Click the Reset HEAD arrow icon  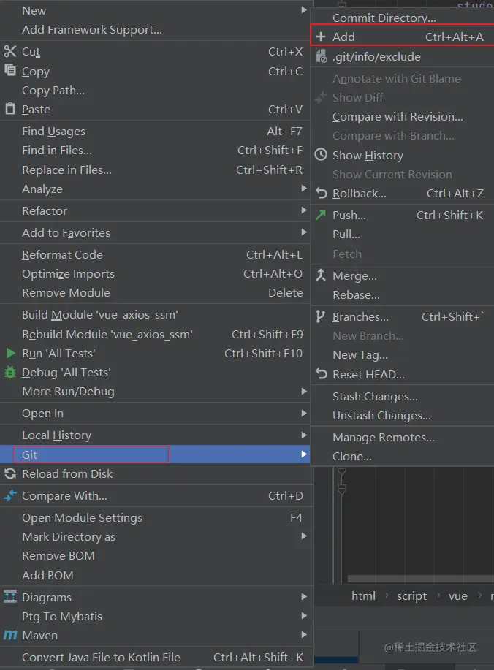(x=321, y=374)
